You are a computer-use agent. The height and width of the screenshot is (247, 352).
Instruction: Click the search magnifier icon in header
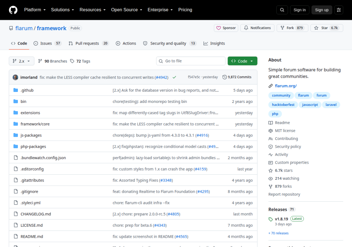pyautogui.click(x=282, y=10)
